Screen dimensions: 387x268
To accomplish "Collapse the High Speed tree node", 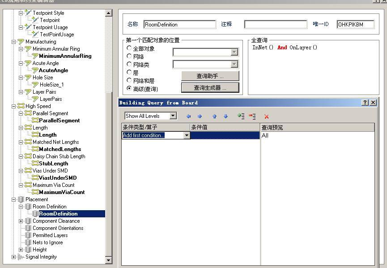I will coord(14,106).
